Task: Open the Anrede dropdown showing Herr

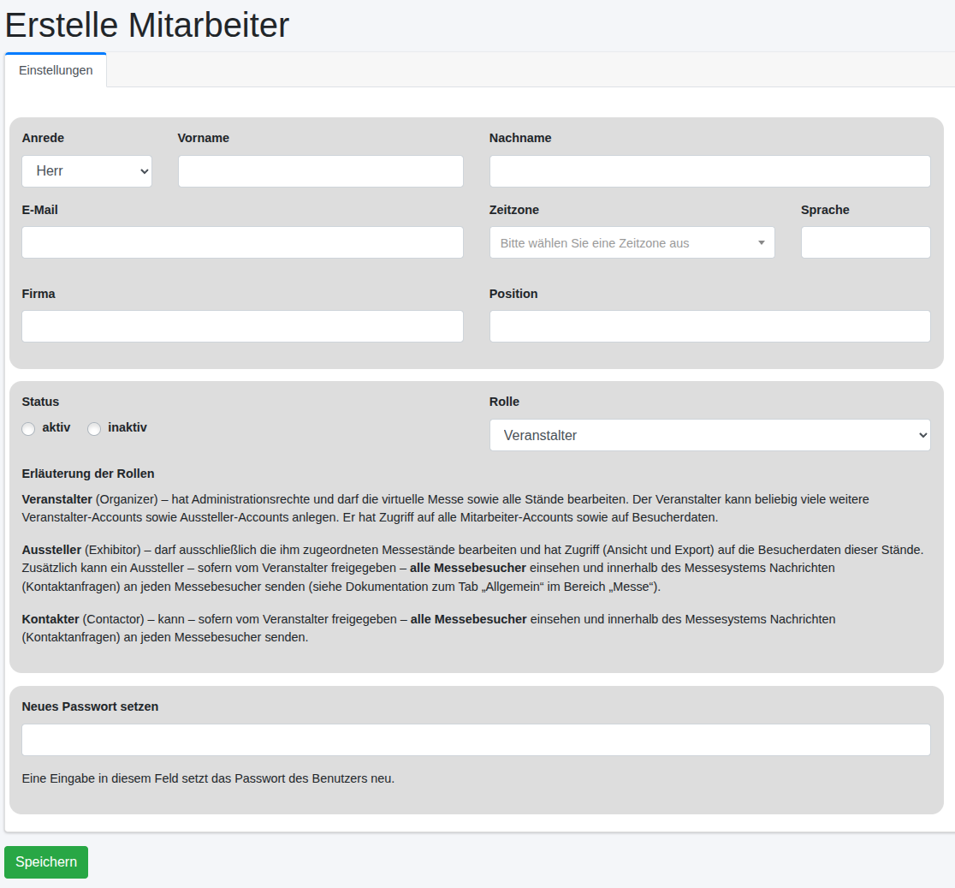Action: pyautogui.click(x=86, y=171)
